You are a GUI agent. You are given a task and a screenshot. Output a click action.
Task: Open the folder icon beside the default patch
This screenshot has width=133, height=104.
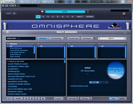point(43,12)
